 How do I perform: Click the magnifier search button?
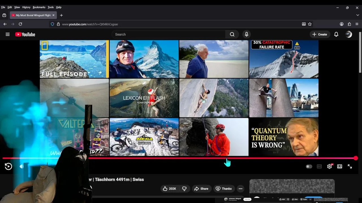coord(232,34)
